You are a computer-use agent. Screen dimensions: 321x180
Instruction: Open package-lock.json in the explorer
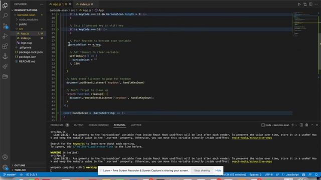tap(31, 52)
